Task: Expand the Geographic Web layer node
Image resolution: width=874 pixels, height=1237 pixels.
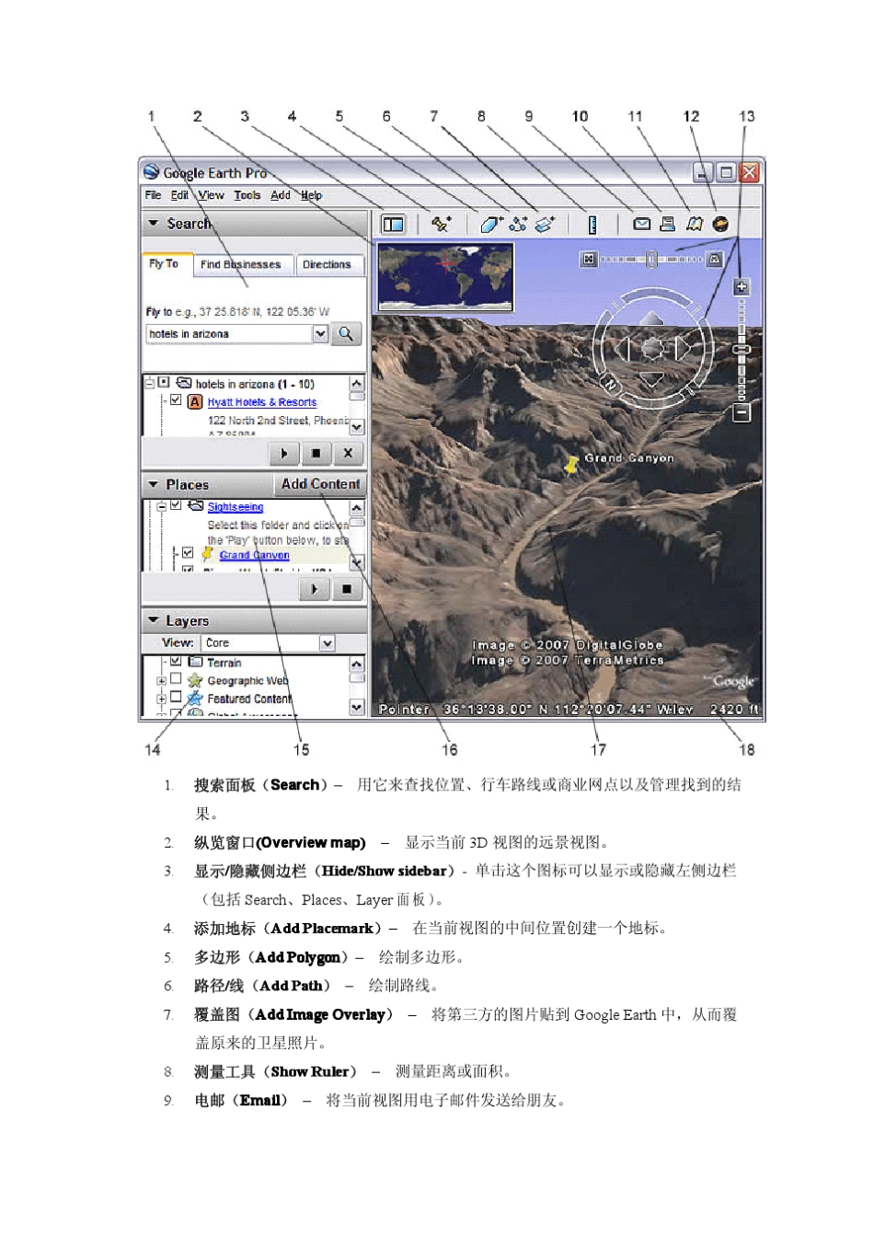Action: coord(161,680)
